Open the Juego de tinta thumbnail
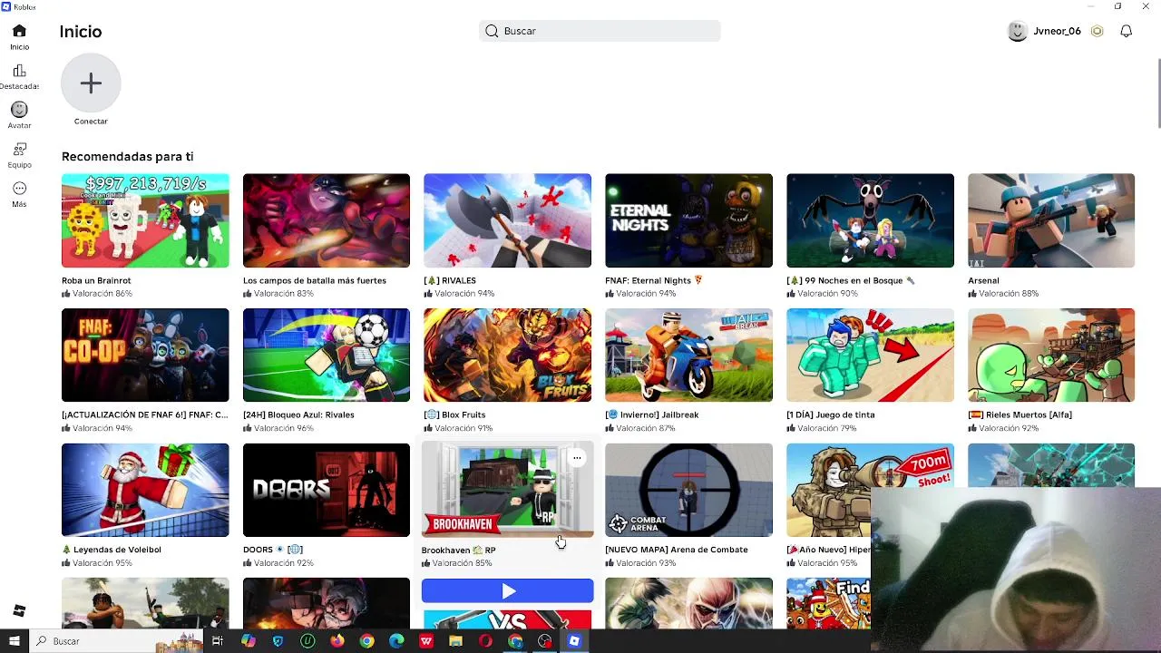 [x=870, y=355]
